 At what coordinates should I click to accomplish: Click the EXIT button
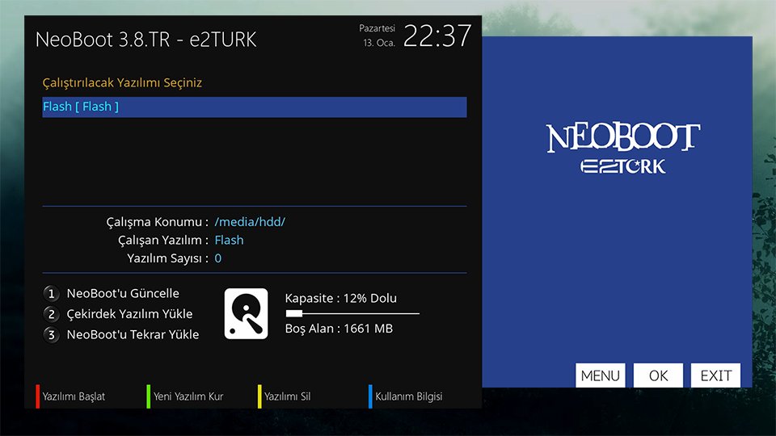tap(715, 375)
